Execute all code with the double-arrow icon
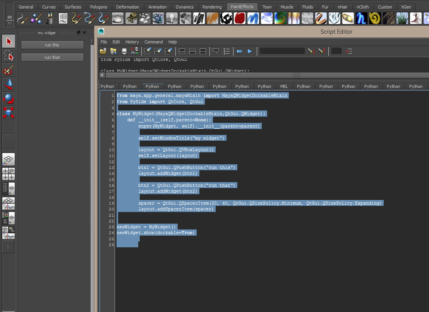The width and height of the screenshot is (429, 312). pos(240,51)
